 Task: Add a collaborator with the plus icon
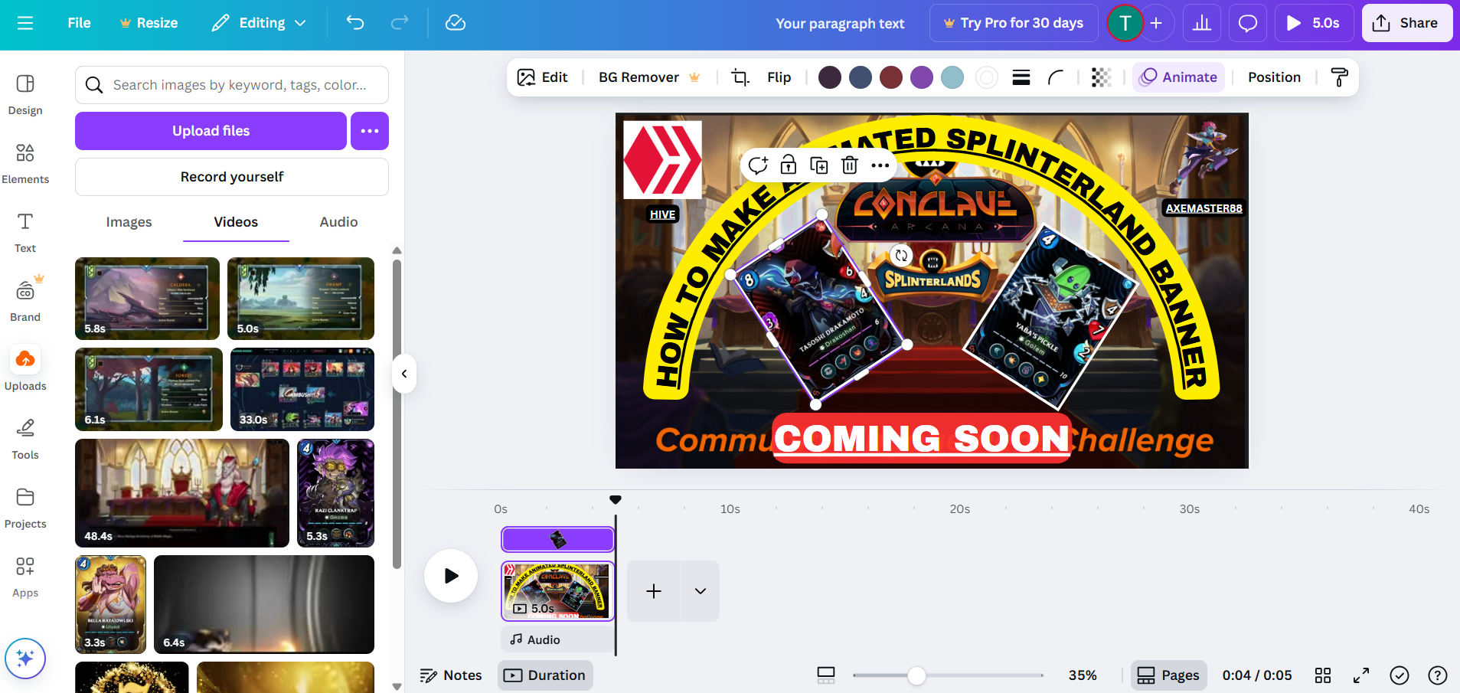click(x=1156, y=23)
